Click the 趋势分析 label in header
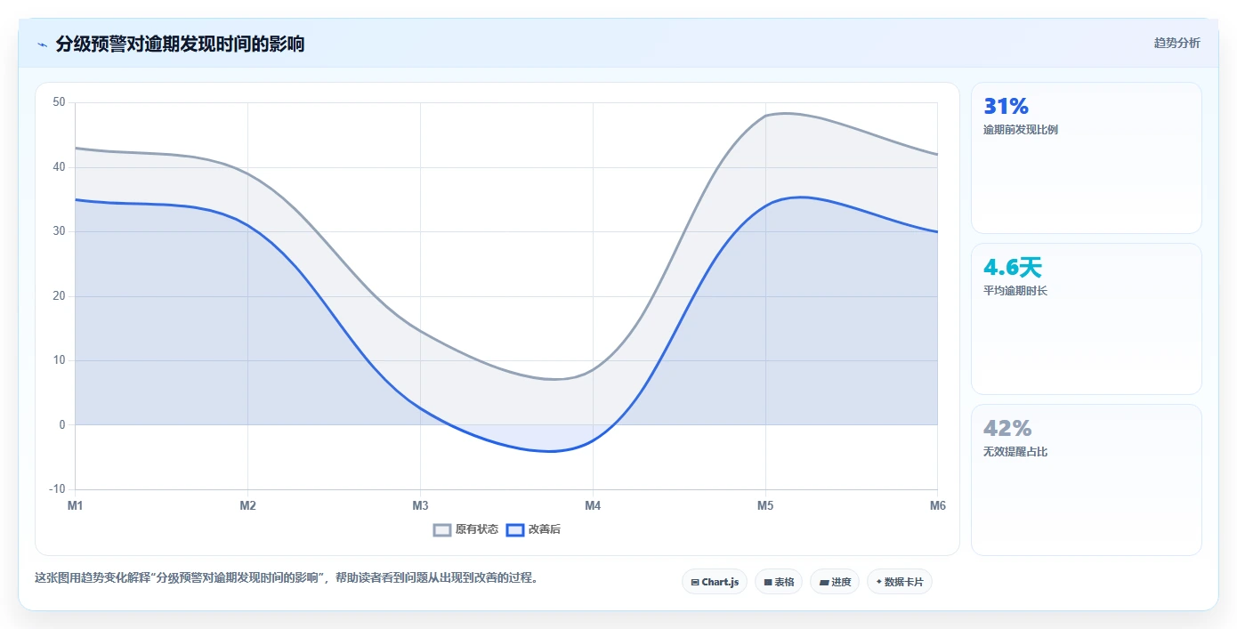Screen dimensions: 1237x629 [x=1176, y=43]
